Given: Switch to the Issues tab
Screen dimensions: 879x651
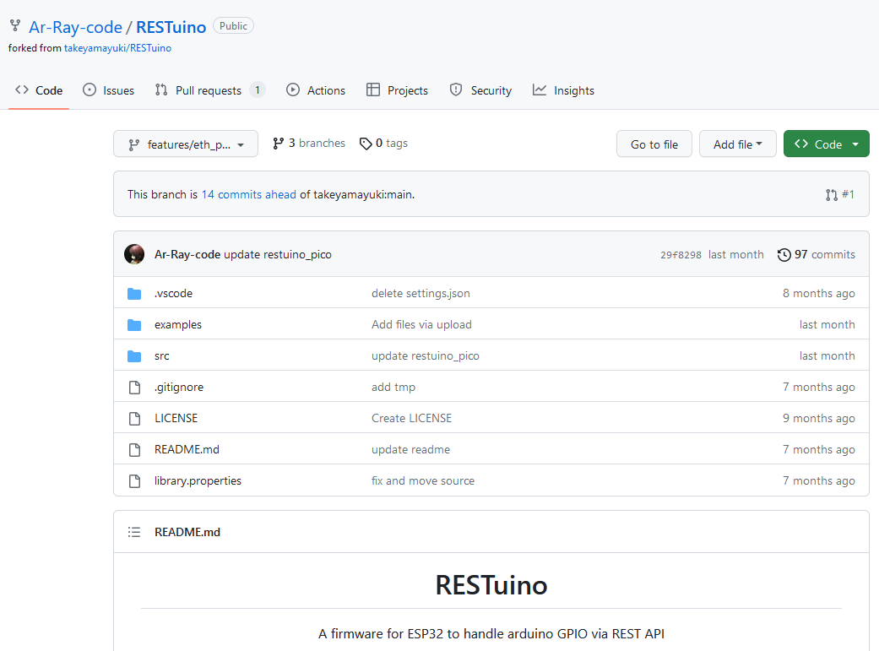Looking at the screenshot, I should pos(108,90).
